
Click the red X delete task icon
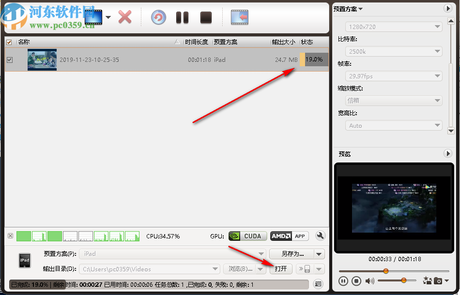124,16
